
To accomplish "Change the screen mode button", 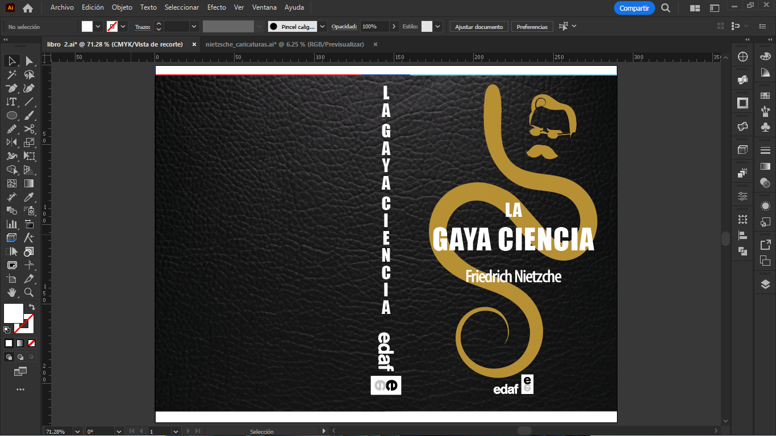I will (20, 372).
